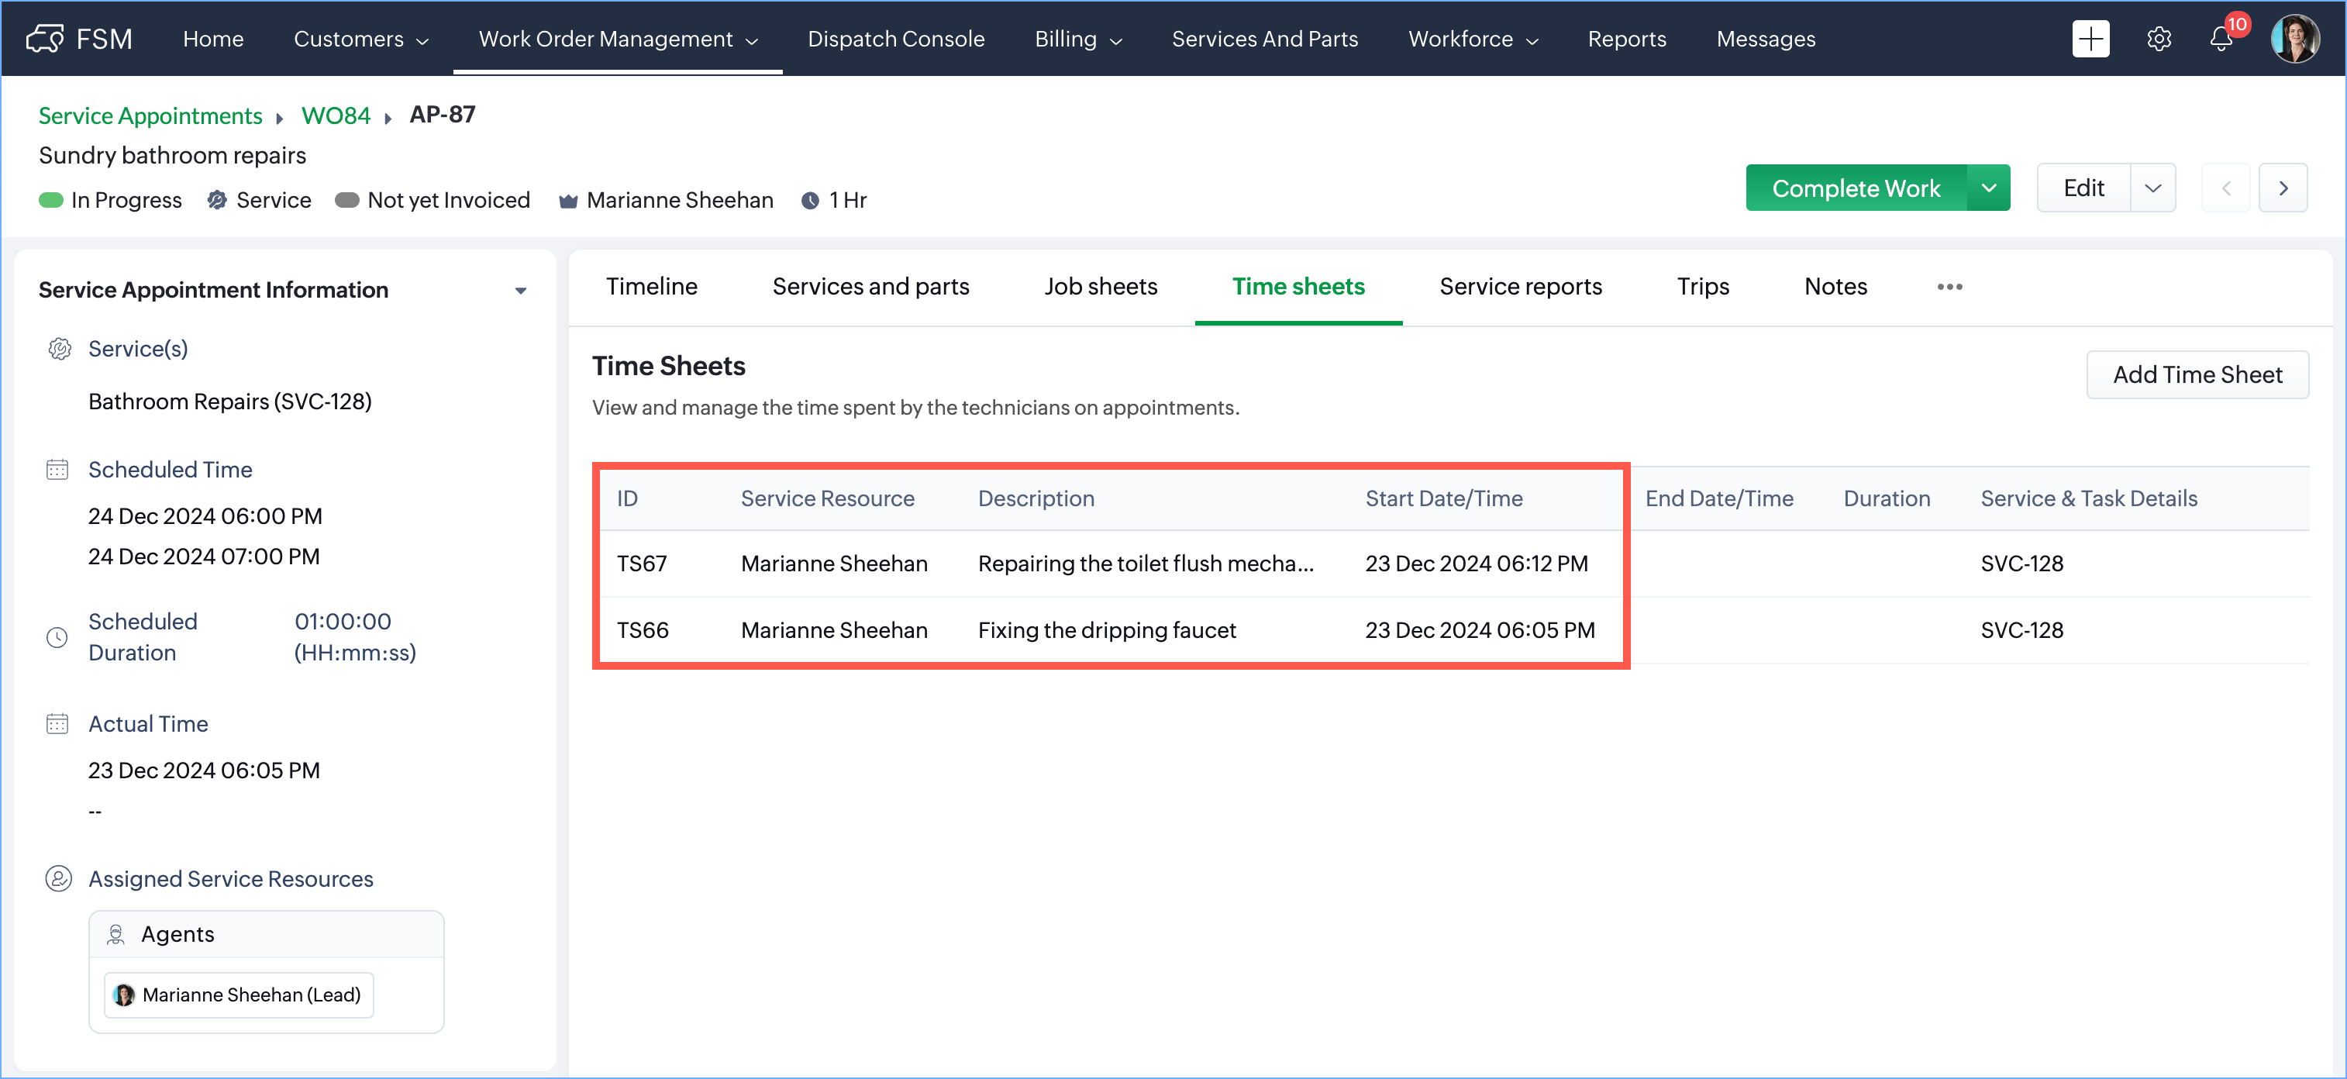Switch to the Job sheets tab
The height and width of the screenshot is (1079, 2347).
[x=1100, y=286]
